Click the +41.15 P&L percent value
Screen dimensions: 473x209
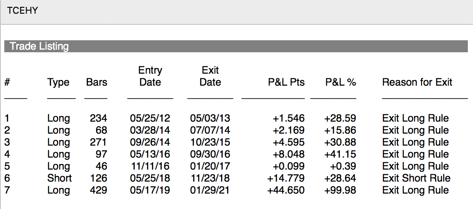[340, 154]
